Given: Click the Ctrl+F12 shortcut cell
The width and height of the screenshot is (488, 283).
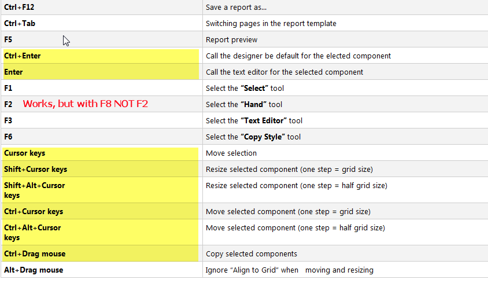Looking at the screenshot, I should [x=102, y=7].
